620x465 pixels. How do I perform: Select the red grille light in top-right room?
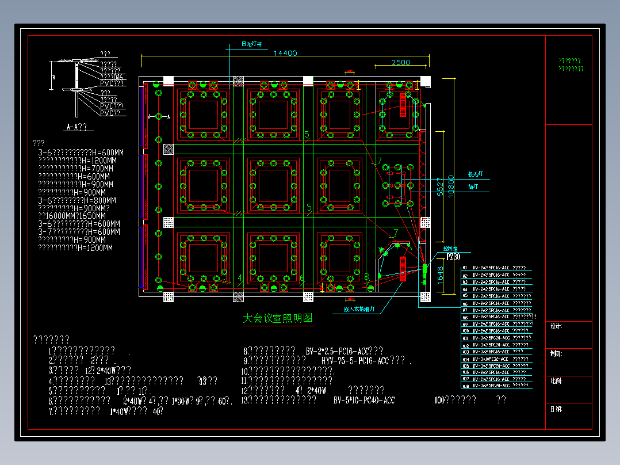tap(403, 105)
